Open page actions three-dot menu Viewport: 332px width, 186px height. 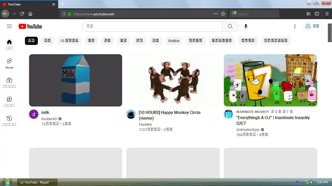tap(216, 14)
